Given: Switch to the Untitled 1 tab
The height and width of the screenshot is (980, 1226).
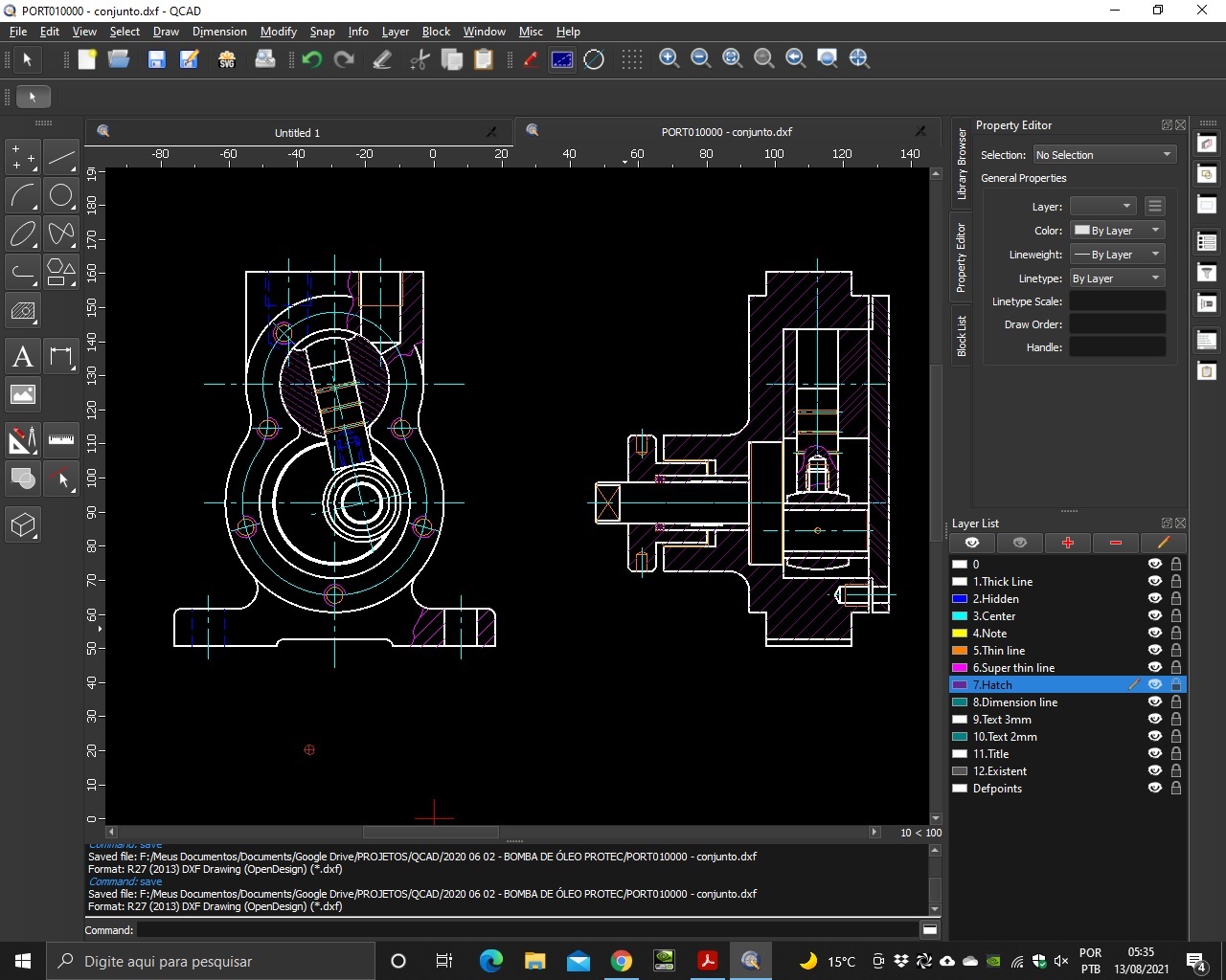Looking at the screenshot, I should pos(297,133).
